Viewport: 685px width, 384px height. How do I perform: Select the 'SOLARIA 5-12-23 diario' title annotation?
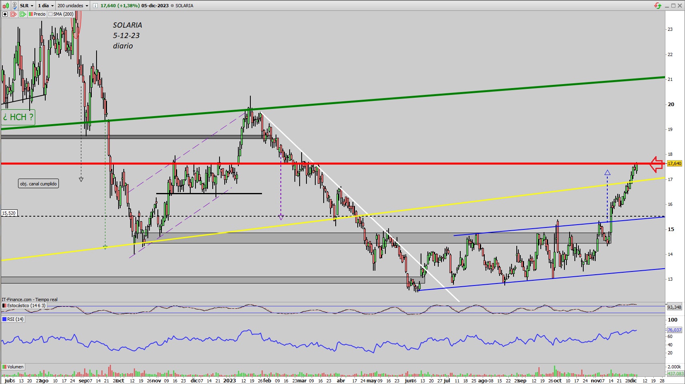(x=127, y=35)
